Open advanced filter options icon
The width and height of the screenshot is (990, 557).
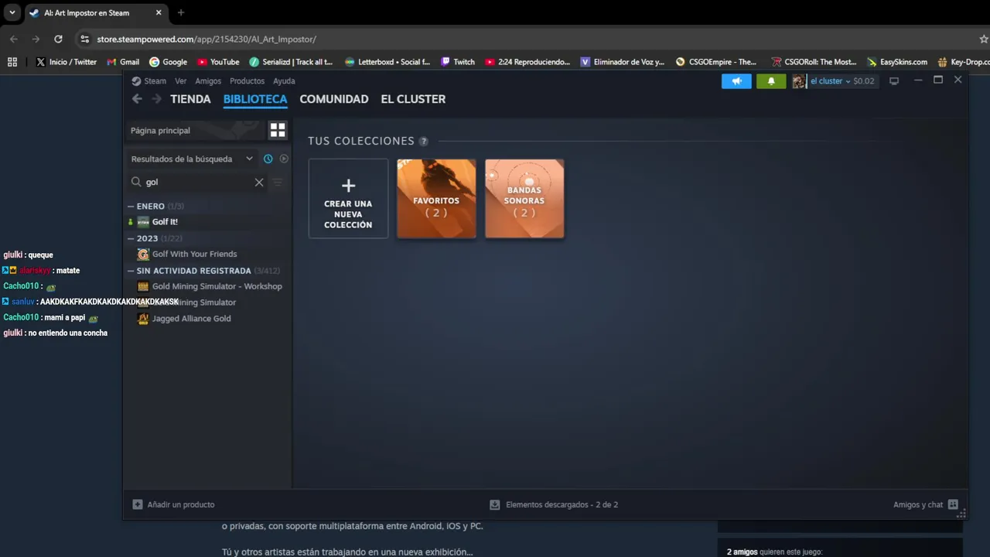click(278, 183)
